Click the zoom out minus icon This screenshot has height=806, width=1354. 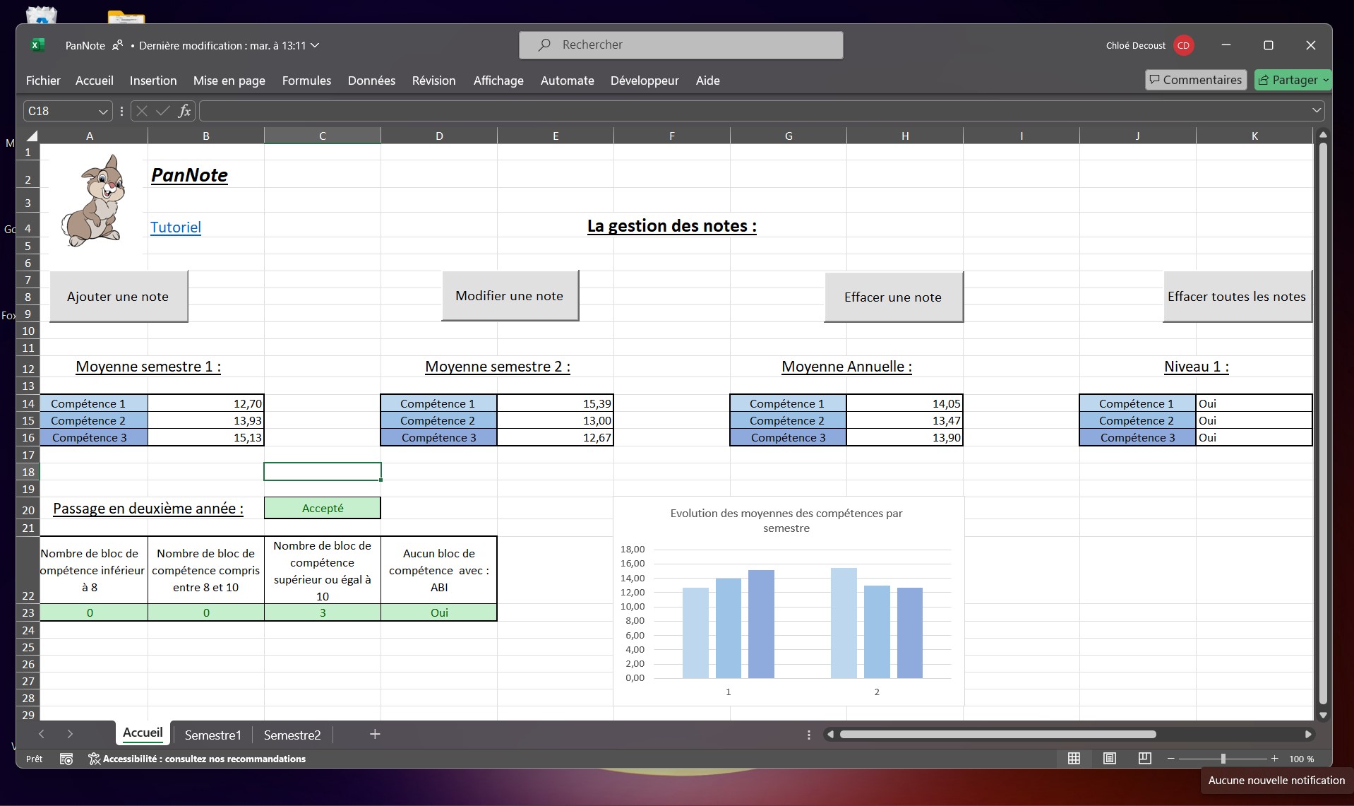pyautogui.click(x=1170, y=758)
